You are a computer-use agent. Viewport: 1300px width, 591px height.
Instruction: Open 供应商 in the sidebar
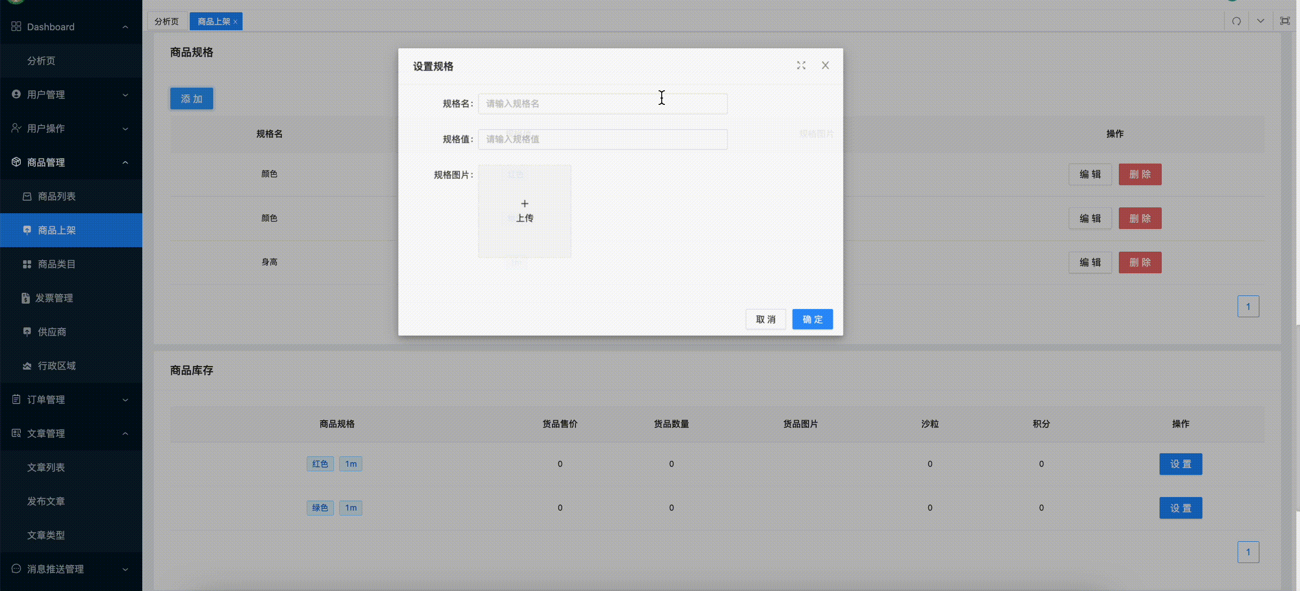tap(52, 332)
